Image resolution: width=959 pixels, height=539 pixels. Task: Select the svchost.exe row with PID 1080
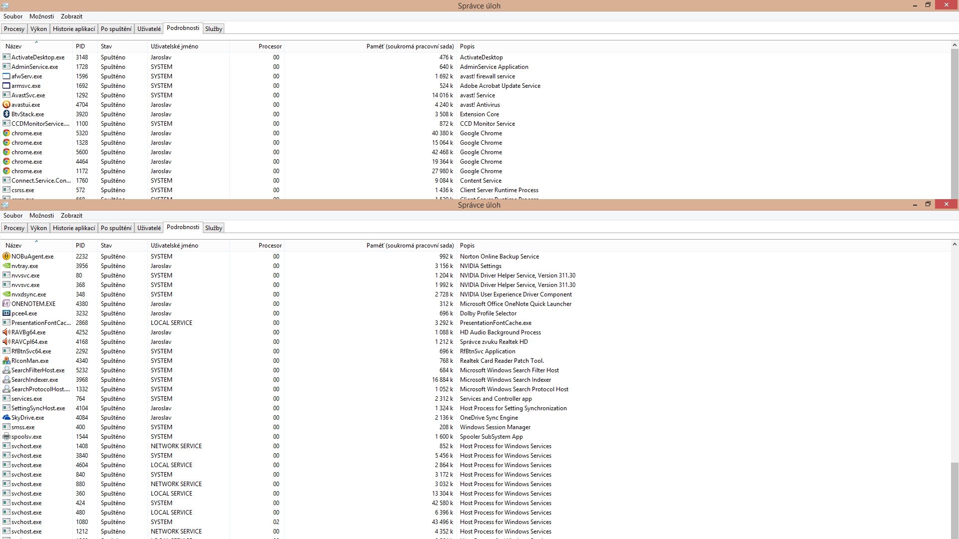coord(26,522)
